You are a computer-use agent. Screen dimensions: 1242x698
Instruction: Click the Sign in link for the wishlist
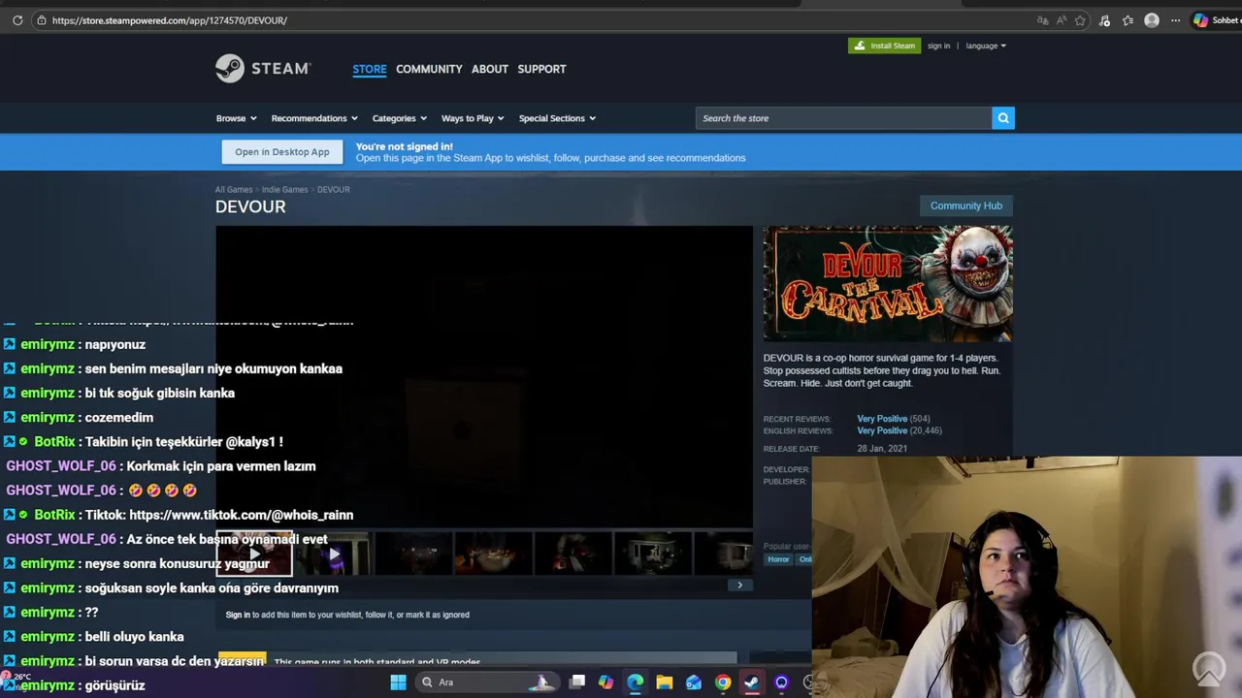click(238, 615)
